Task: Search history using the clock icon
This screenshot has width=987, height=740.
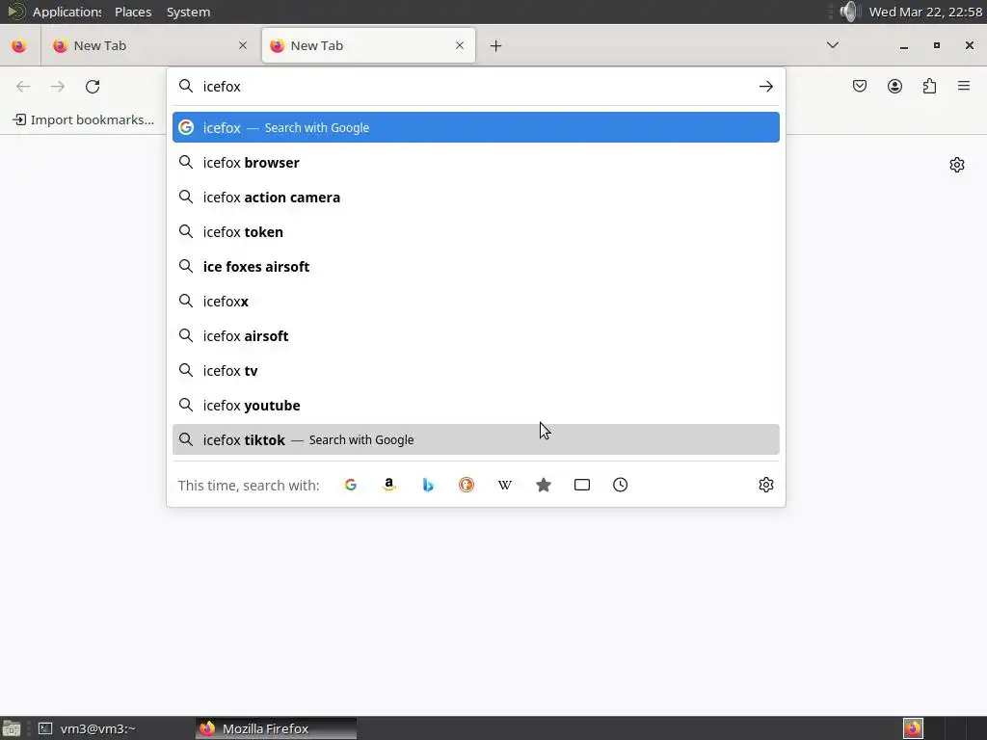Action: [x=621, y=485]
